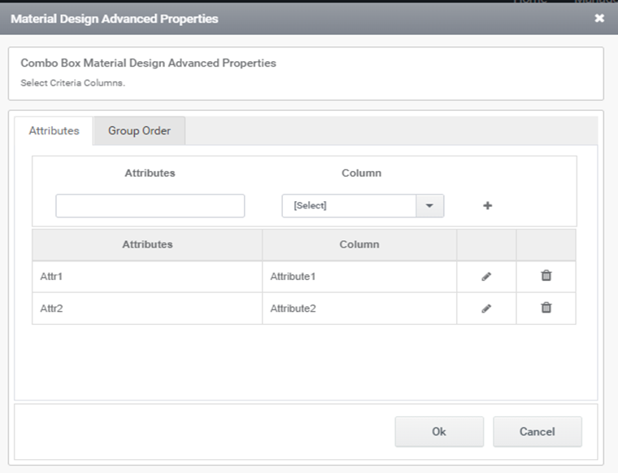The height and width of the screenshot is (473, 618).
Task: Click the dialog title bar text
Action: pyautogui.click(x=115, y=18)
